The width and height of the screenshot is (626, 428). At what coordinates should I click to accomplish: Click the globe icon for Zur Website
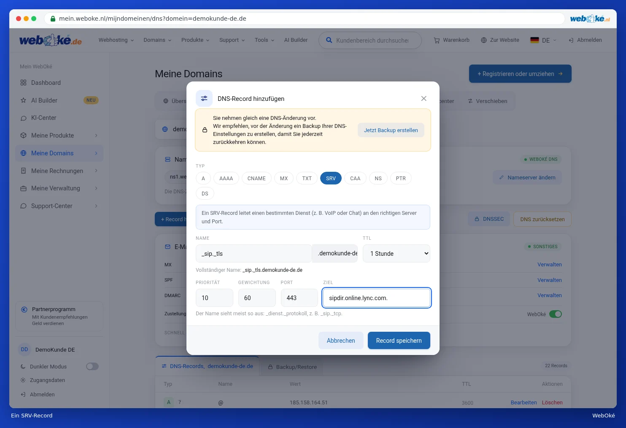(x=484, y=40)
